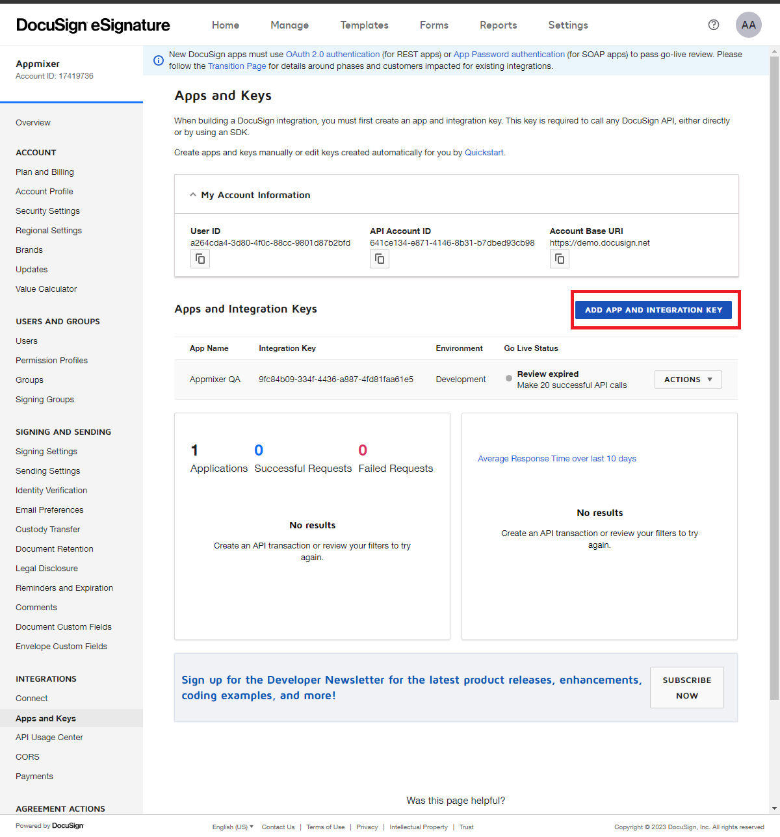Open the Actions dropdown for Appmixer QA

(688, 380)
